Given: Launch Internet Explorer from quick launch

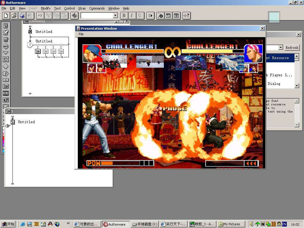Looking at the screenshot, I should coord(23,224).
